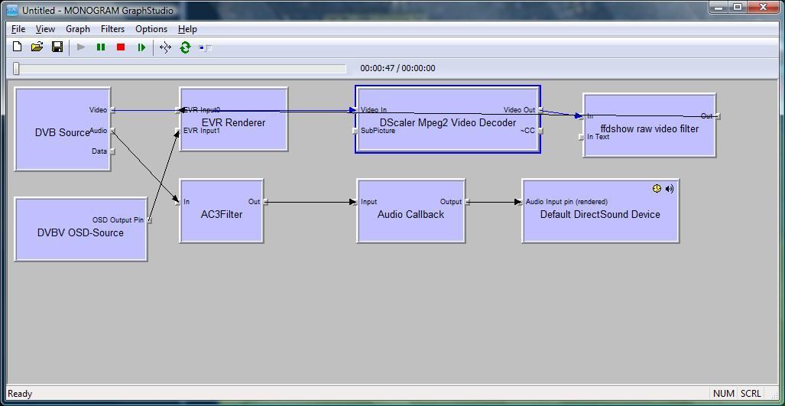This screenshot has width=785, height=406.
Task: Click the Out pin of AC3Filter
Action: (265, 202)
